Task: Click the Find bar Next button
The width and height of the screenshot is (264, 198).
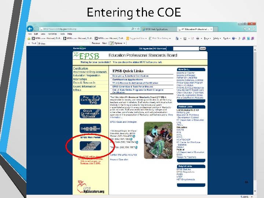Action: 104,43
